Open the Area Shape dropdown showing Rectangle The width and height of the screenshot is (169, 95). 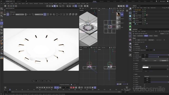pyautogui.click(x=156, y=77)
